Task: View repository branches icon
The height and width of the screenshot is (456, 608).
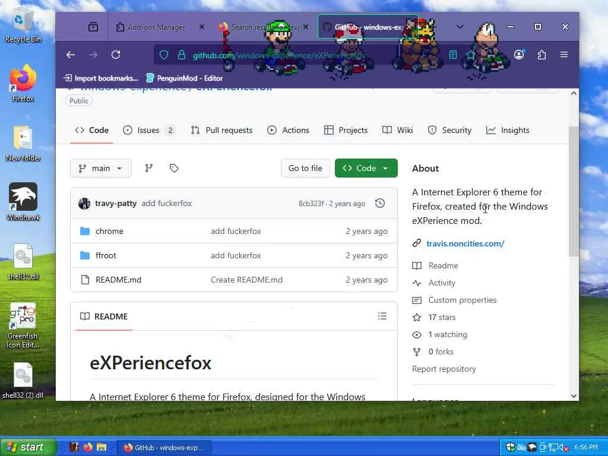Action: 149,168
